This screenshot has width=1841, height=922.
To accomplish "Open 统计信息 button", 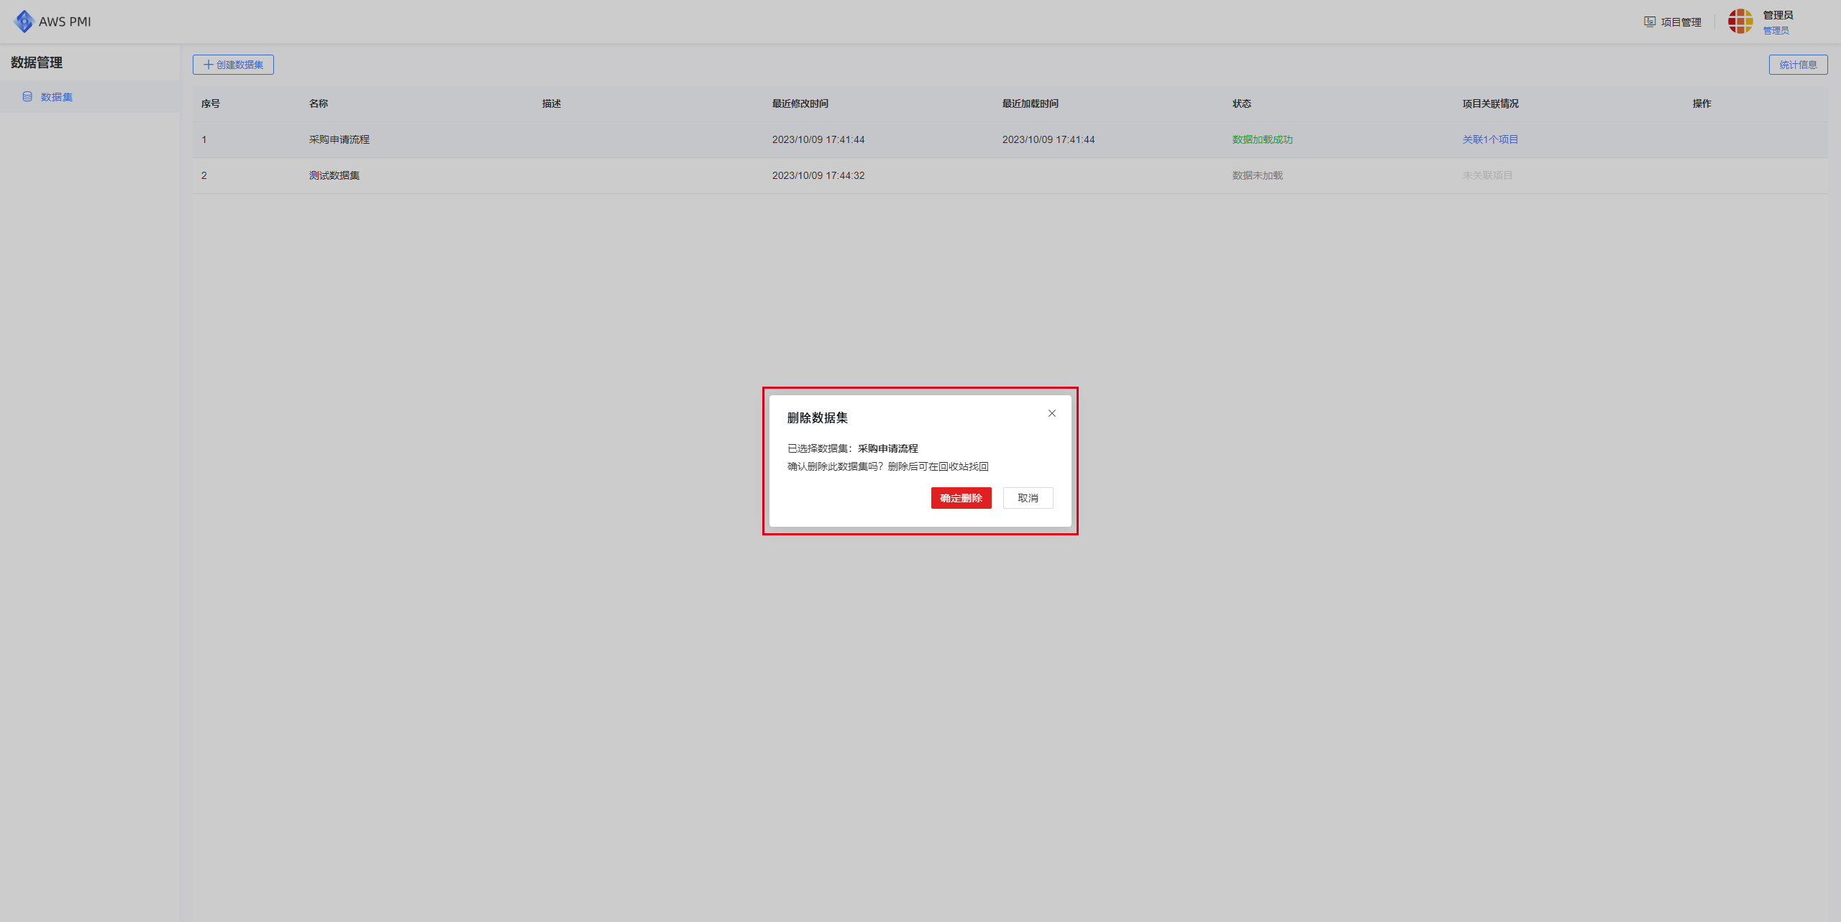I will [1798, 65].
